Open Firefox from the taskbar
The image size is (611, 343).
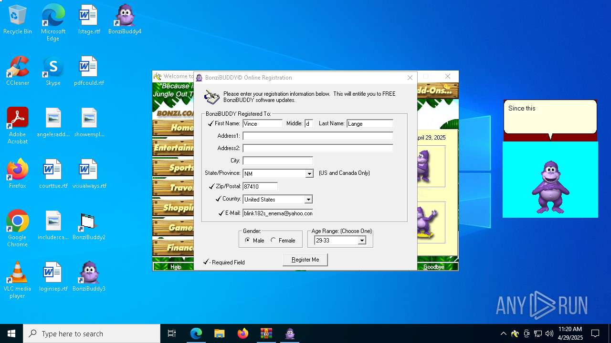(x=242, y=333)
